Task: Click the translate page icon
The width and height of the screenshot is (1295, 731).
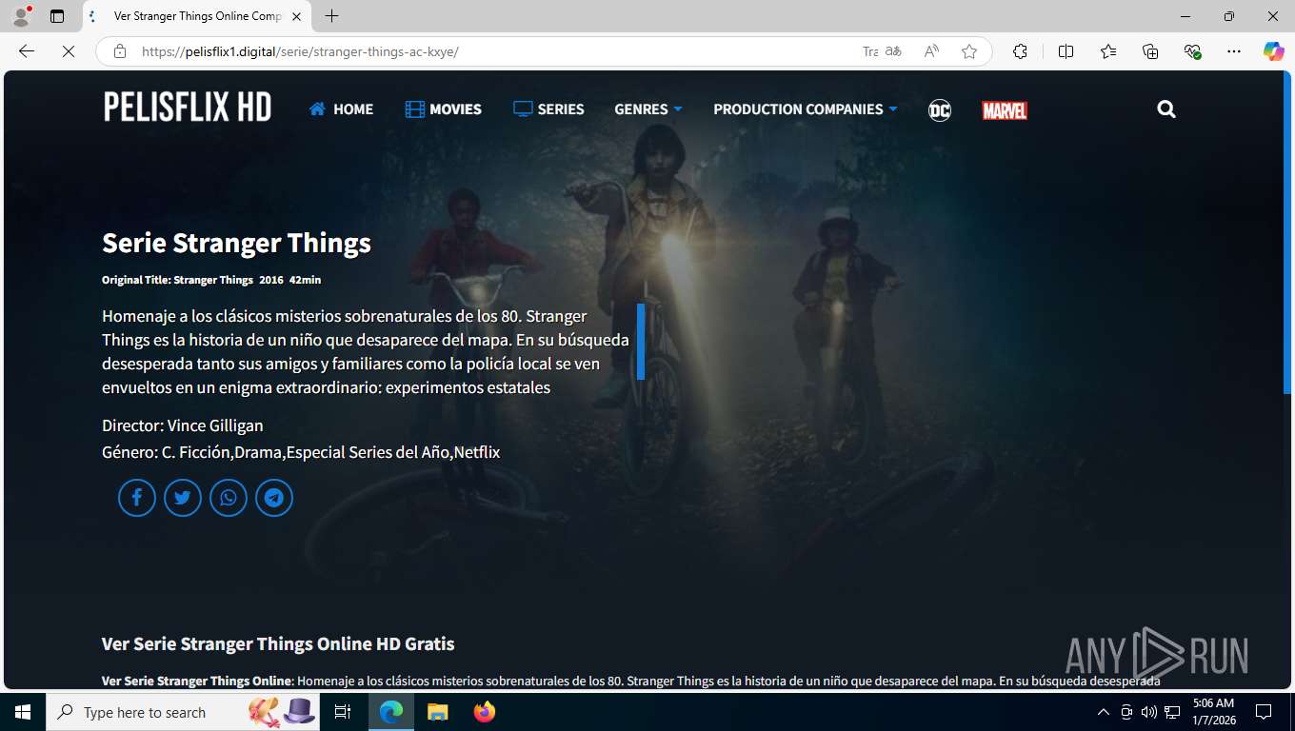Action: [893, 51]
